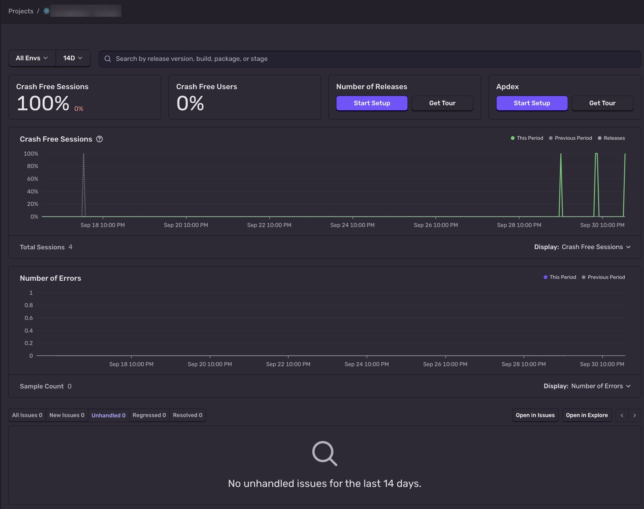Image resolution: width=644 pixels, height=509 pixels.
Task: Select the New Issues tab
Action: pyautogui.click(x=67, y=415)
